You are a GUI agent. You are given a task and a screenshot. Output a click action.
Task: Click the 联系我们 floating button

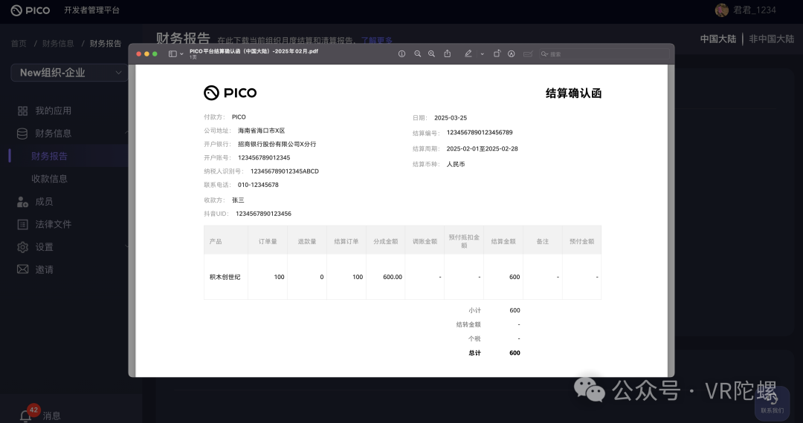point(773,404)
